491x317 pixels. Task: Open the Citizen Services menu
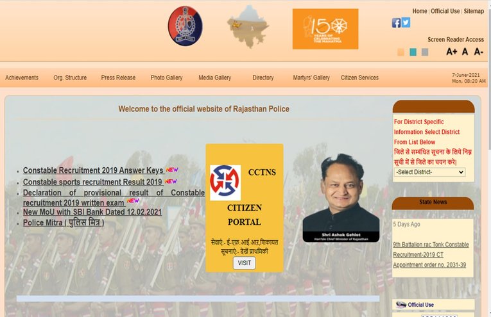pyautogui.click(x=359, y=77)
